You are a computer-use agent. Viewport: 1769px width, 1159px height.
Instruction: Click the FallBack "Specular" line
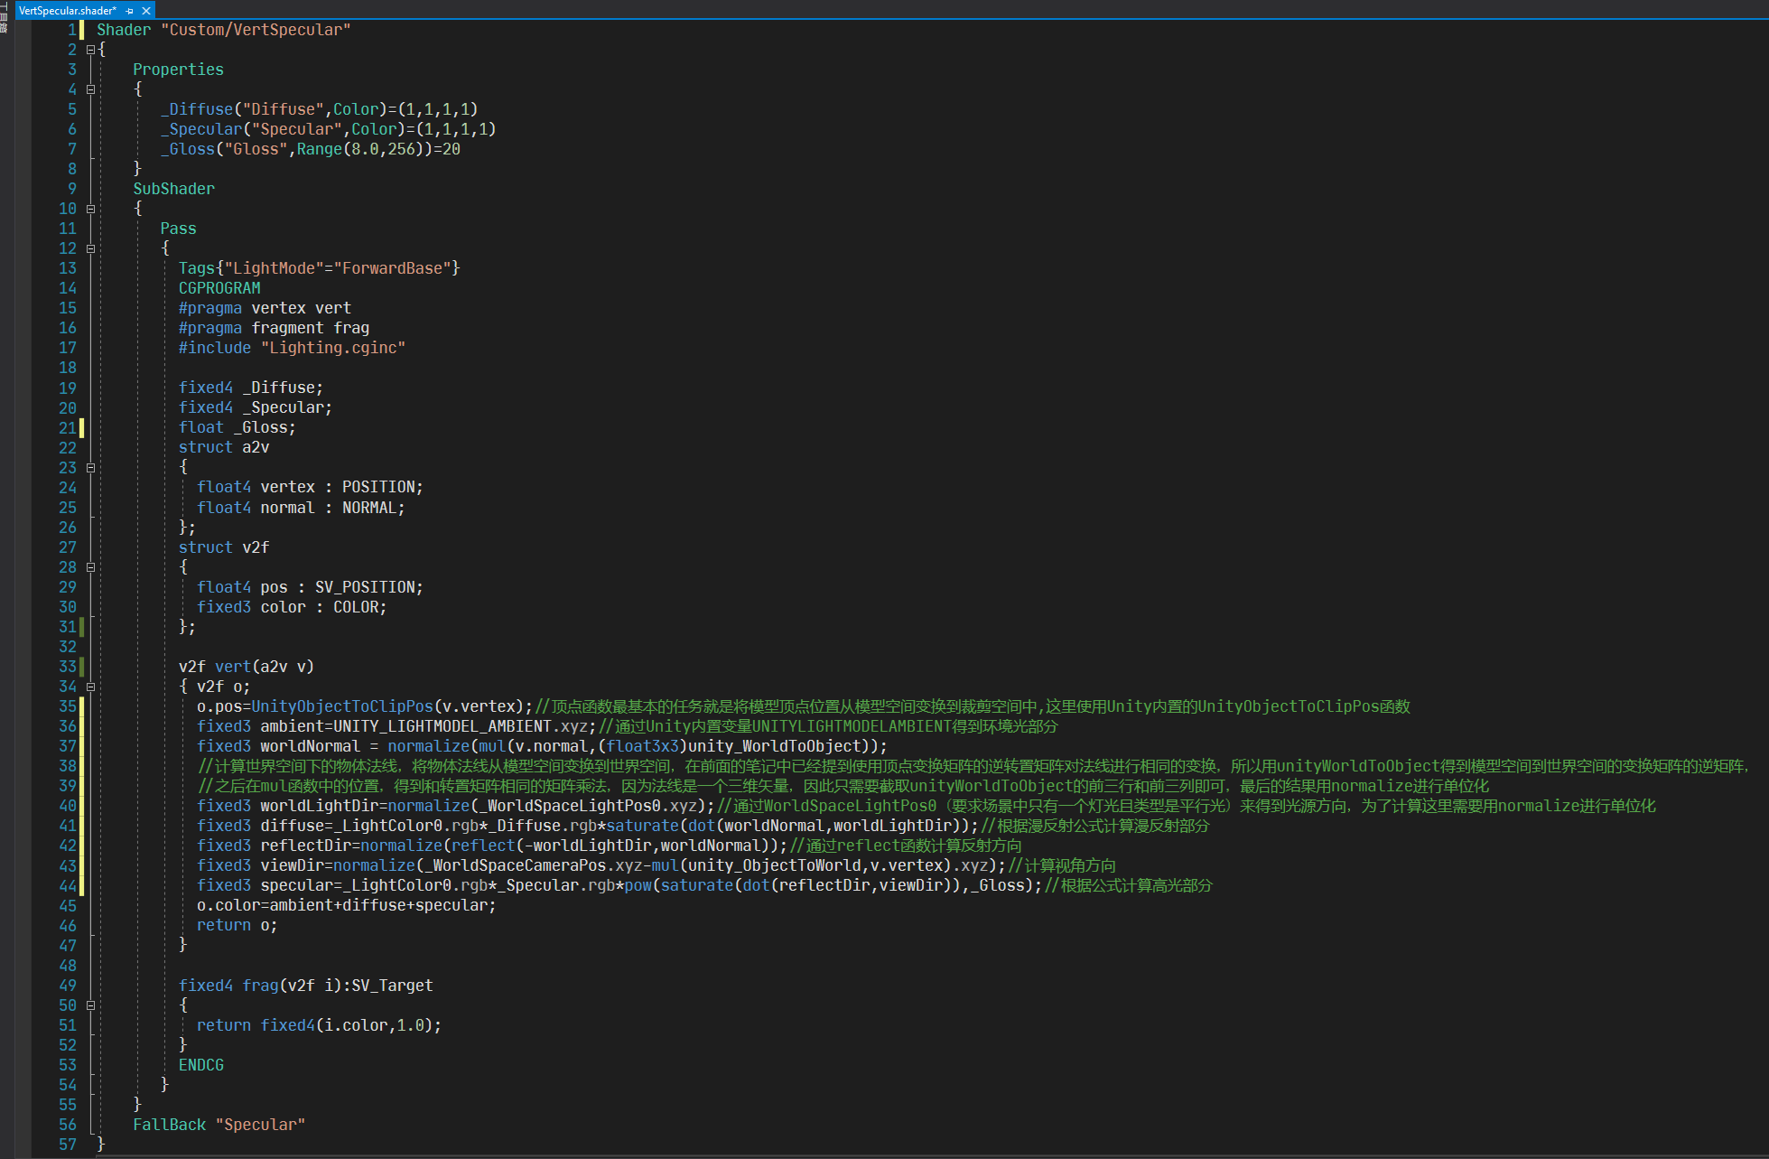(219, 1125)
